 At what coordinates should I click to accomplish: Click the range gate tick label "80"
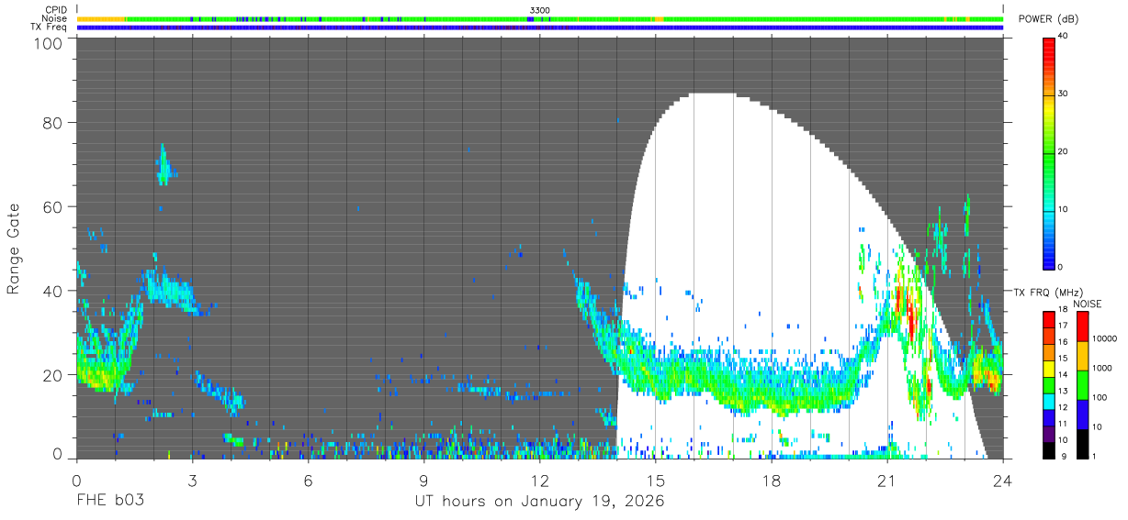click(53, 123)
